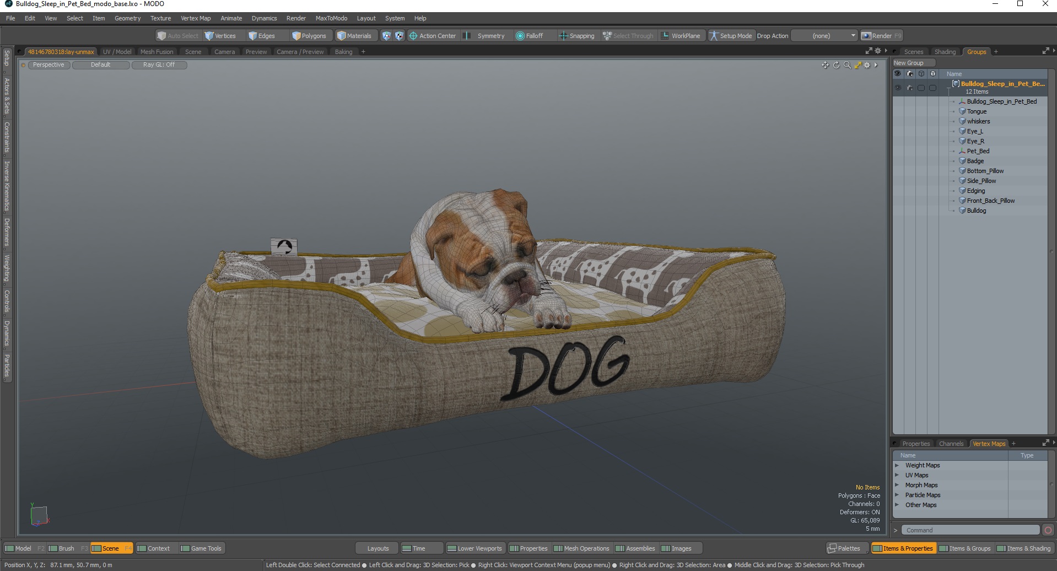1057x571 pixels.
Task: Click the viewport maximize arrows icon
Action: click(858, 65)
